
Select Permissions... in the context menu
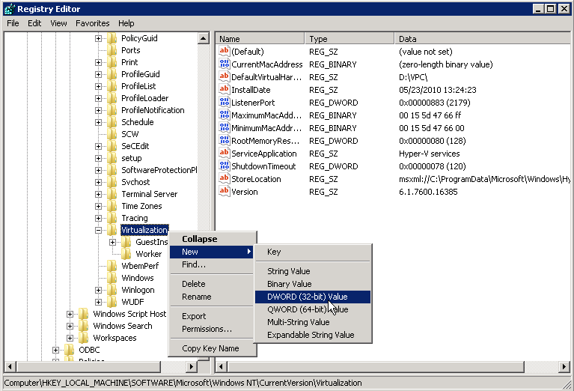click(x=207, y=329)
